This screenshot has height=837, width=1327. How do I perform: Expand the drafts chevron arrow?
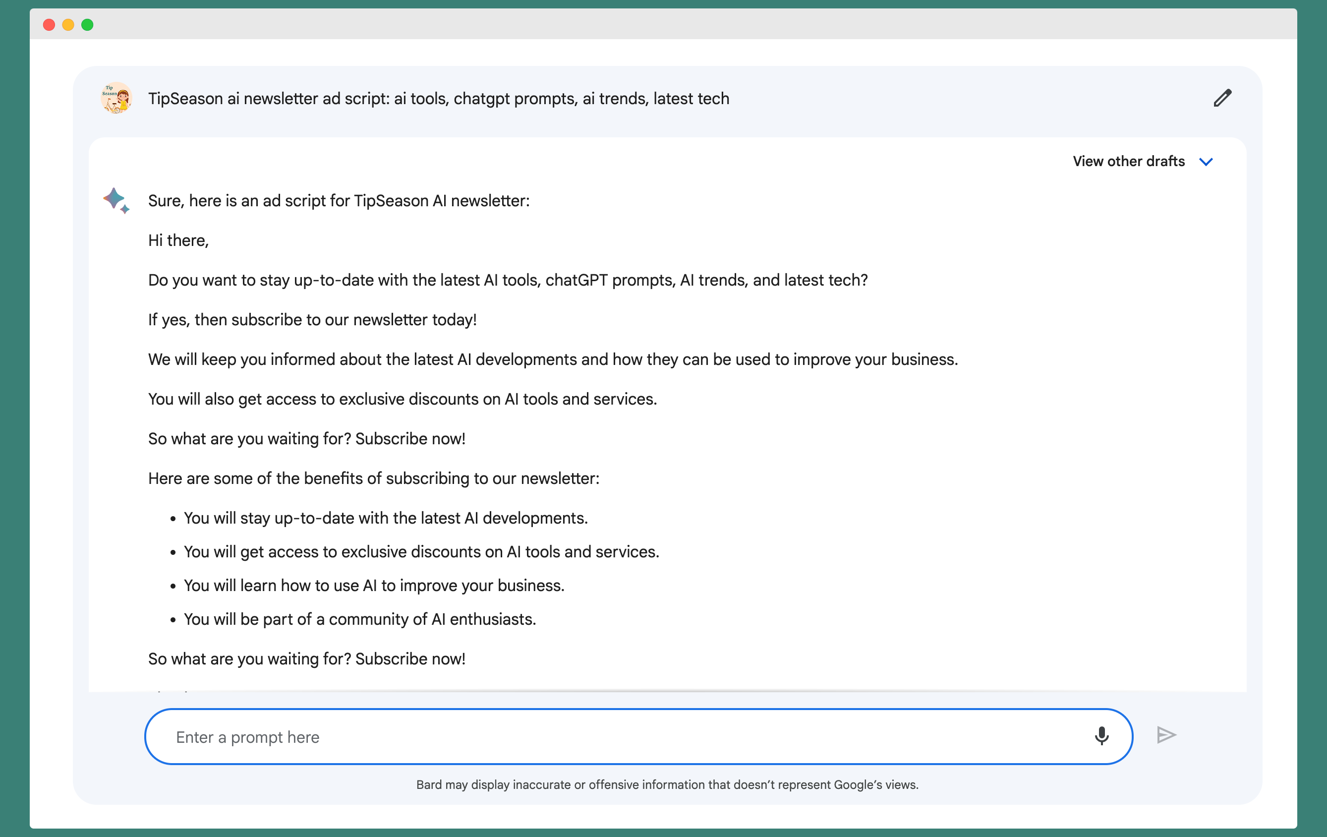1206,162
